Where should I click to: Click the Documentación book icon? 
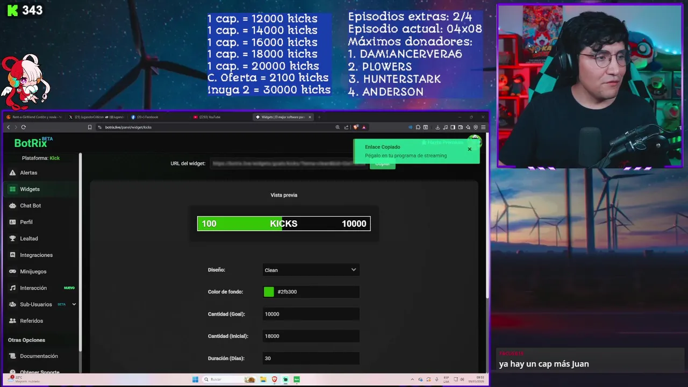13,356
